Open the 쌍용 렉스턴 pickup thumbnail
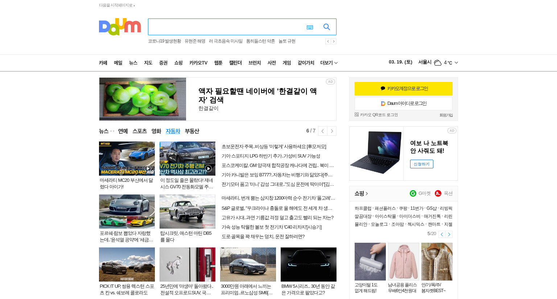This screenshot has height=299, width=557. click(127, 265)
